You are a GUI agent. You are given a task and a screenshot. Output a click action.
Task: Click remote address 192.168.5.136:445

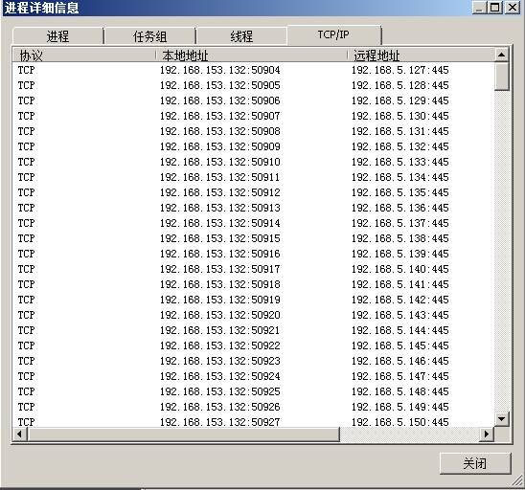tap(400, 208)
